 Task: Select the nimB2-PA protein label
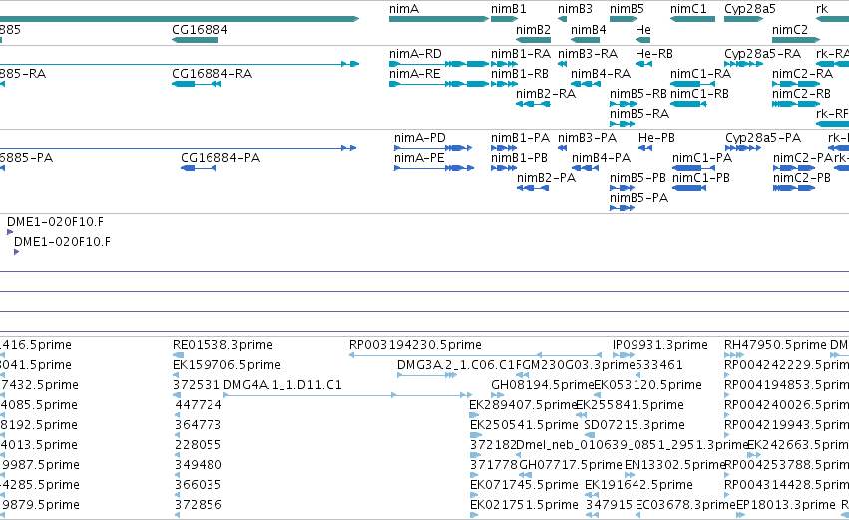547,178
